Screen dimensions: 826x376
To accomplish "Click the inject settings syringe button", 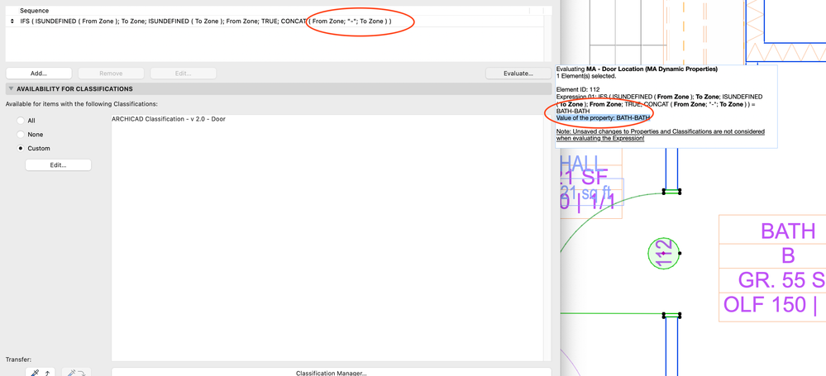I will coord(77,372).
